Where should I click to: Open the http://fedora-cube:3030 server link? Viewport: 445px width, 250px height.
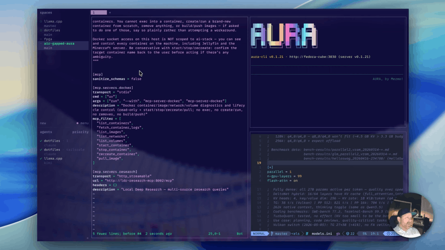click(313, 56)
